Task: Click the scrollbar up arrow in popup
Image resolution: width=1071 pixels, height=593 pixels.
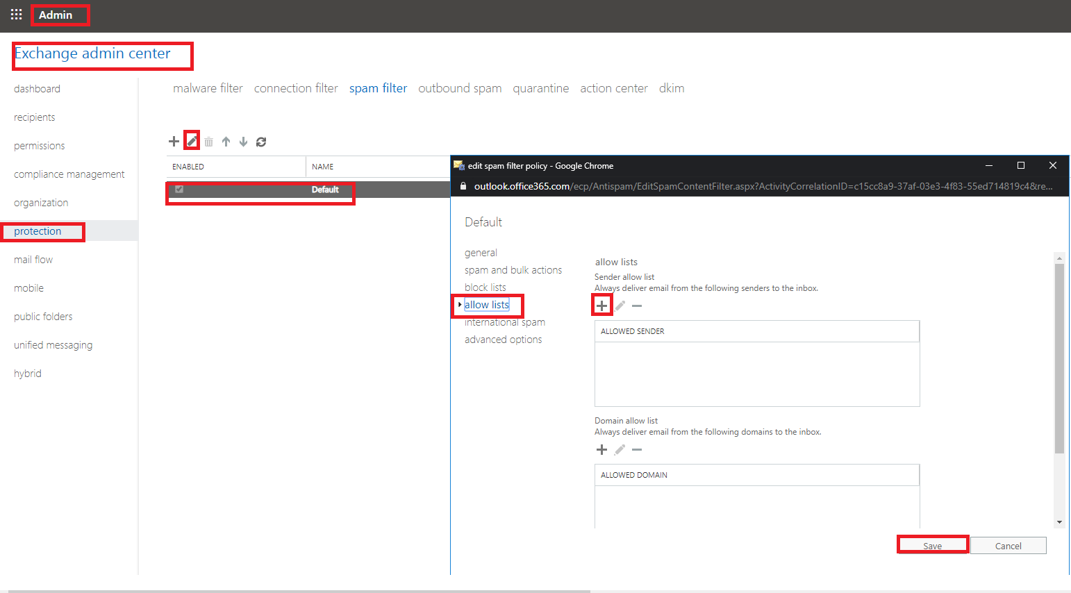Action: click(x=1059, y=258)
